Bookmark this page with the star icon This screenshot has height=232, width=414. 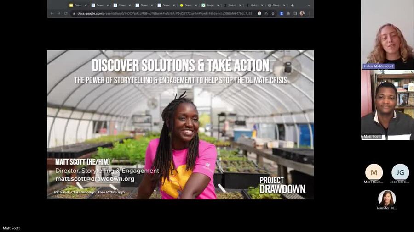(x=273, y=13)
